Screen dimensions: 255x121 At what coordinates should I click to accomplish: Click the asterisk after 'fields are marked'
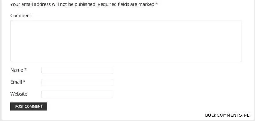157,4
